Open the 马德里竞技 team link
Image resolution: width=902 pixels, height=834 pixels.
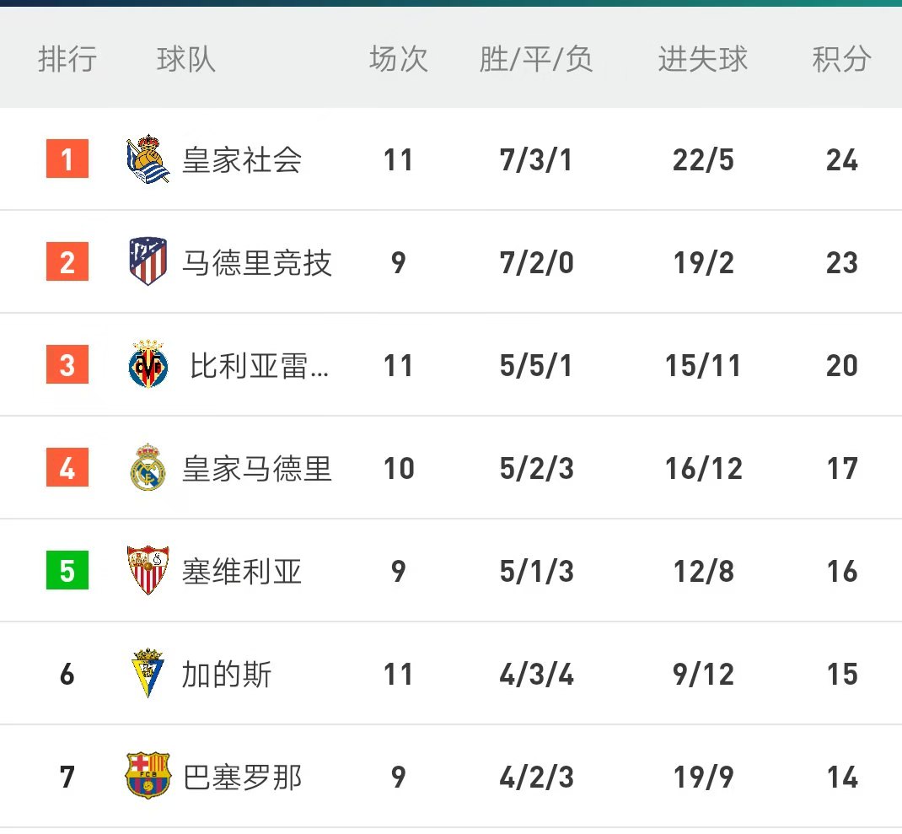click(x=257, y=262)
